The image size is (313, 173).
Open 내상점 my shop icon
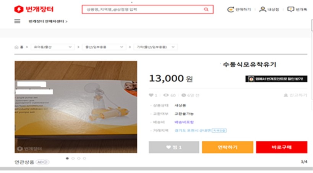(263, 10)
